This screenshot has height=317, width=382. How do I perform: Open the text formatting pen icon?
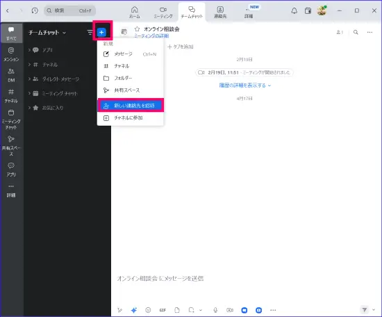[x=119, y=310]
